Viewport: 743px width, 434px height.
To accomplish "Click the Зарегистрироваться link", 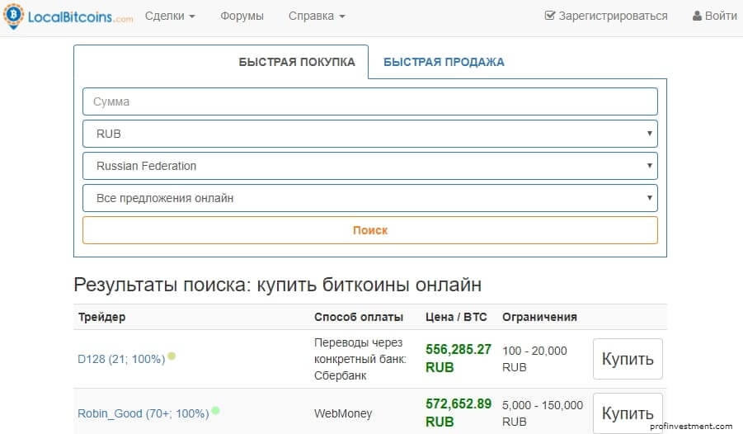I will pos(613,16).
